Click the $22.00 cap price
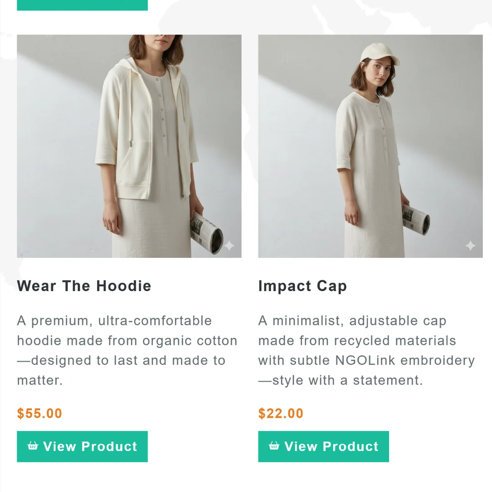Screen dimensions: 492x492 pyautogui.click(x=281, y=414)
